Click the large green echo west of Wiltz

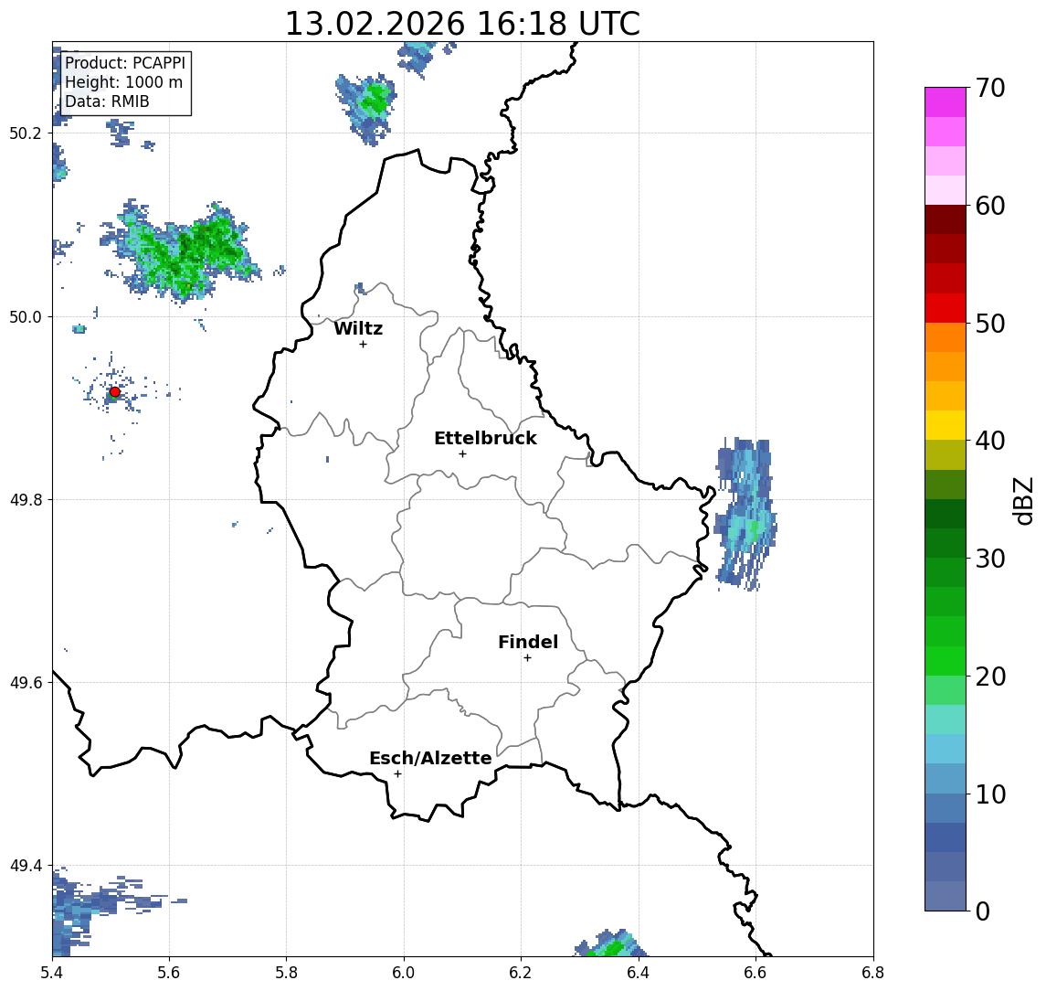(x=184, y=252)
